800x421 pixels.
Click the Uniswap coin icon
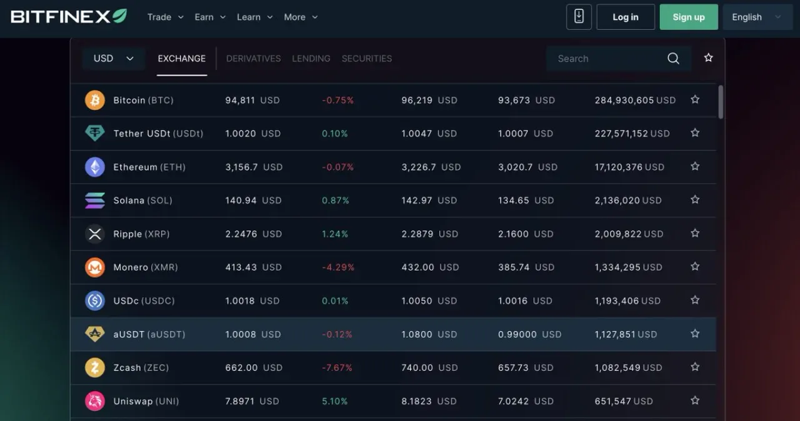95,401
